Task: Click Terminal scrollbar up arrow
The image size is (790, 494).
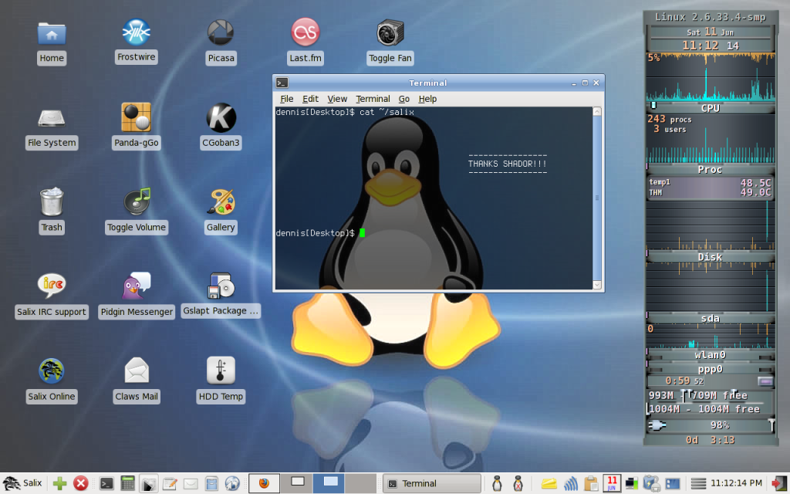Action: click(597, 111)
